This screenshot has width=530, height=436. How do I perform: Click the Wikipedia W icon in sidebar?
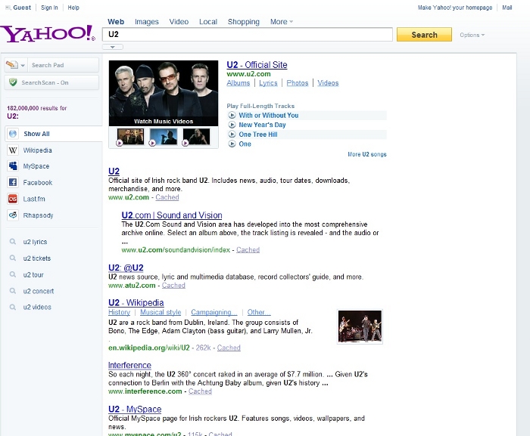tap(13, 150)
